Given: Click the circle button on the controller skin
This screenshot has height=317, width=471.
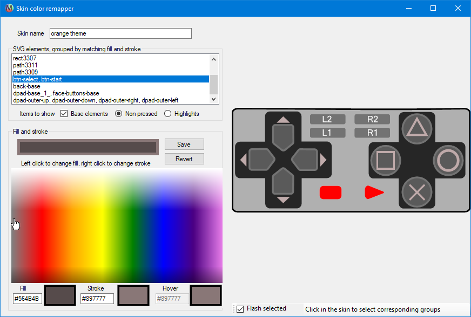Looking at the screenshot, I should (x=448, y=160).
